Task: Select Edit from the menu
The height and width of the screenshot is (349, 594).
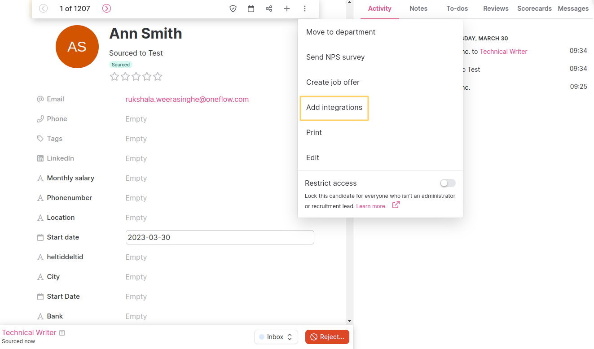Action: pyautogui.click(x=312, y=157)
